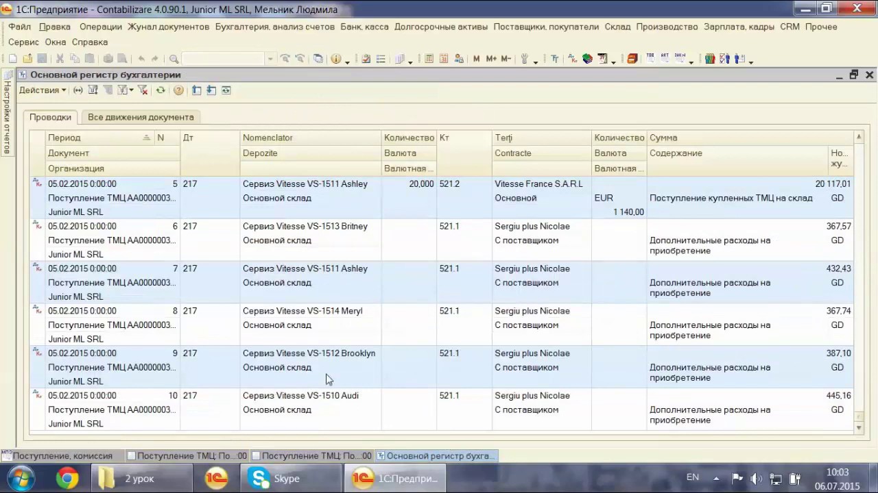
Task: Click the Nomenclator column header
Action: pyautogui.click(x=311, y=138)
